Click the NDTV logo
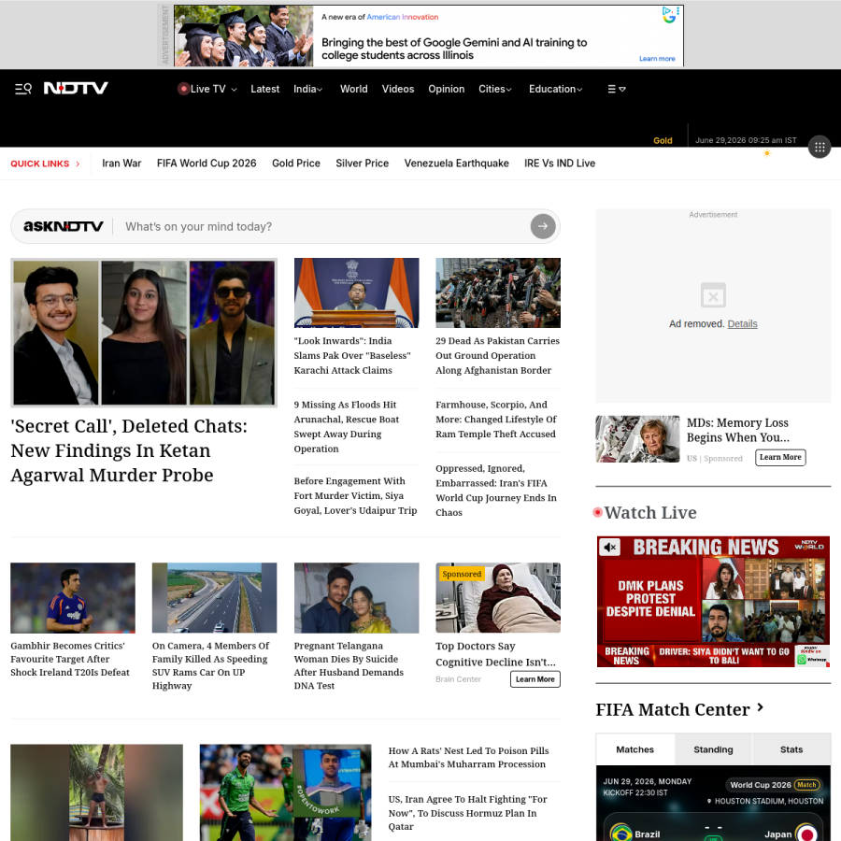 pyautogui.click(x=76, y=88)
